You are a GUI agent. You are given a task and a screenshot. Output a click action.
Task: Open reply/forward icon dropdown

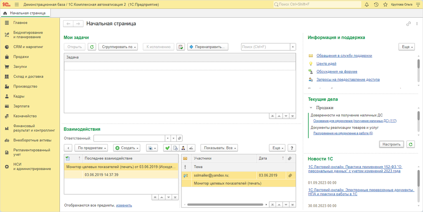pyautogui.click(x=152, y=148)
